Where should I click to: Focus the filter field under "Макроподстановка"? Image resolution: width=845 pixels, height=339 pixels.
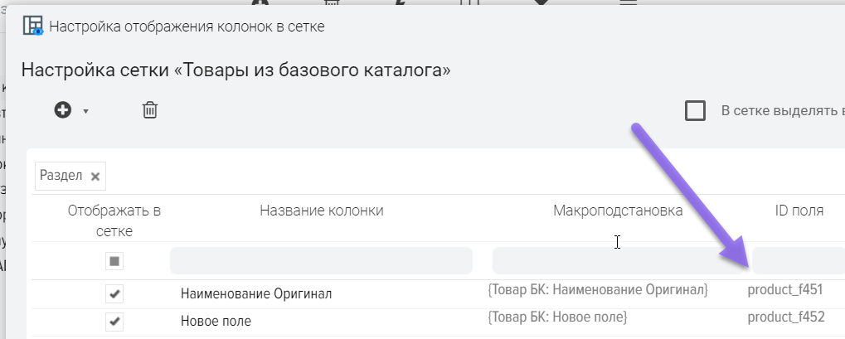click(x=618, y=261)
